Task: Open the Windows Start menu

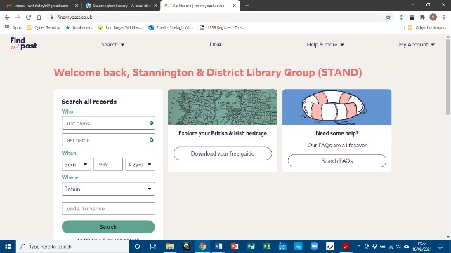Action: 8,247
